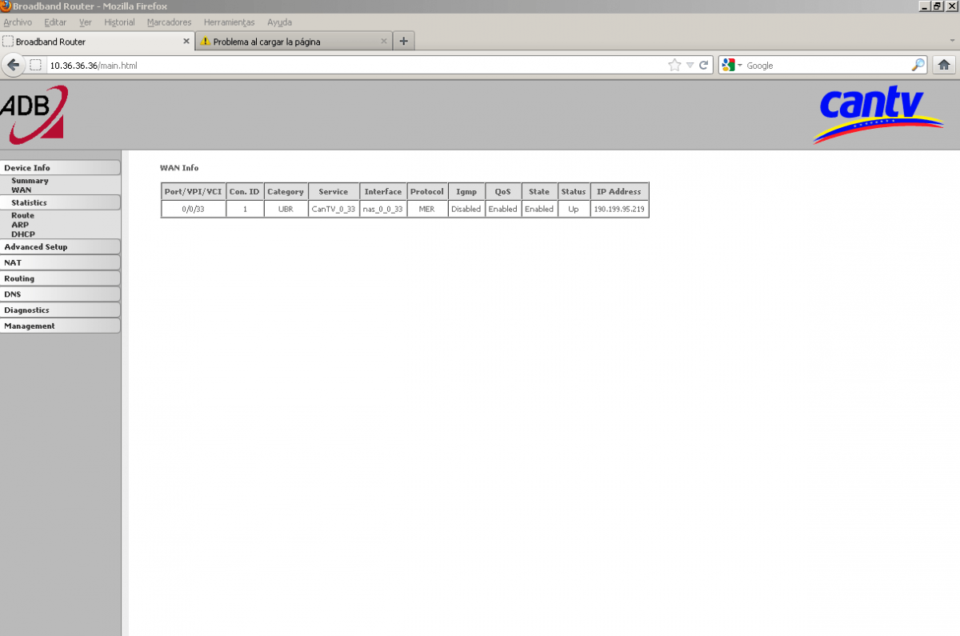Click the Firefox icon in title bar
This screenshot has width=960, height=636.
coord(6,6)
